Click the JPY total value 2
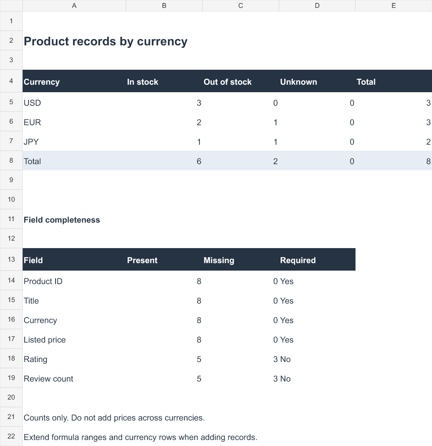The height and width of the screenshot is (446, 432). [x=394, y=142]
